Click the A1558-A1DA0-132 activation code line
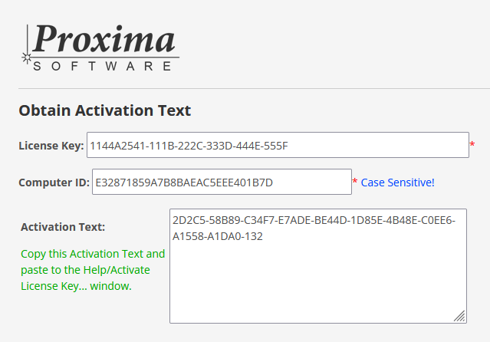 tap(218, 236)
